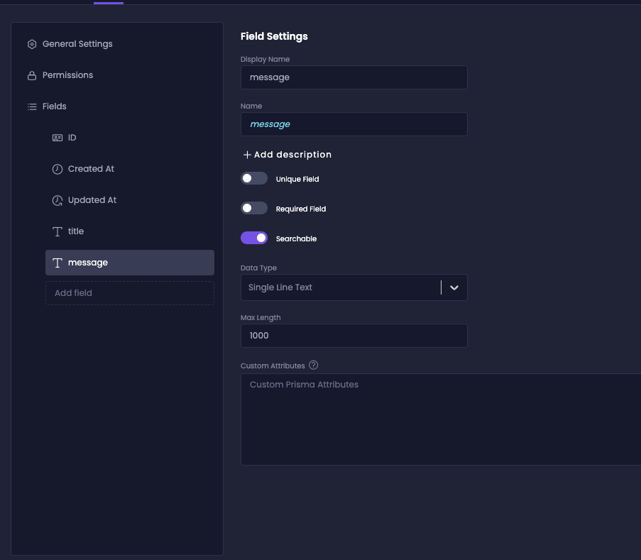Click the General Settings gear icon

coord(32,44)
